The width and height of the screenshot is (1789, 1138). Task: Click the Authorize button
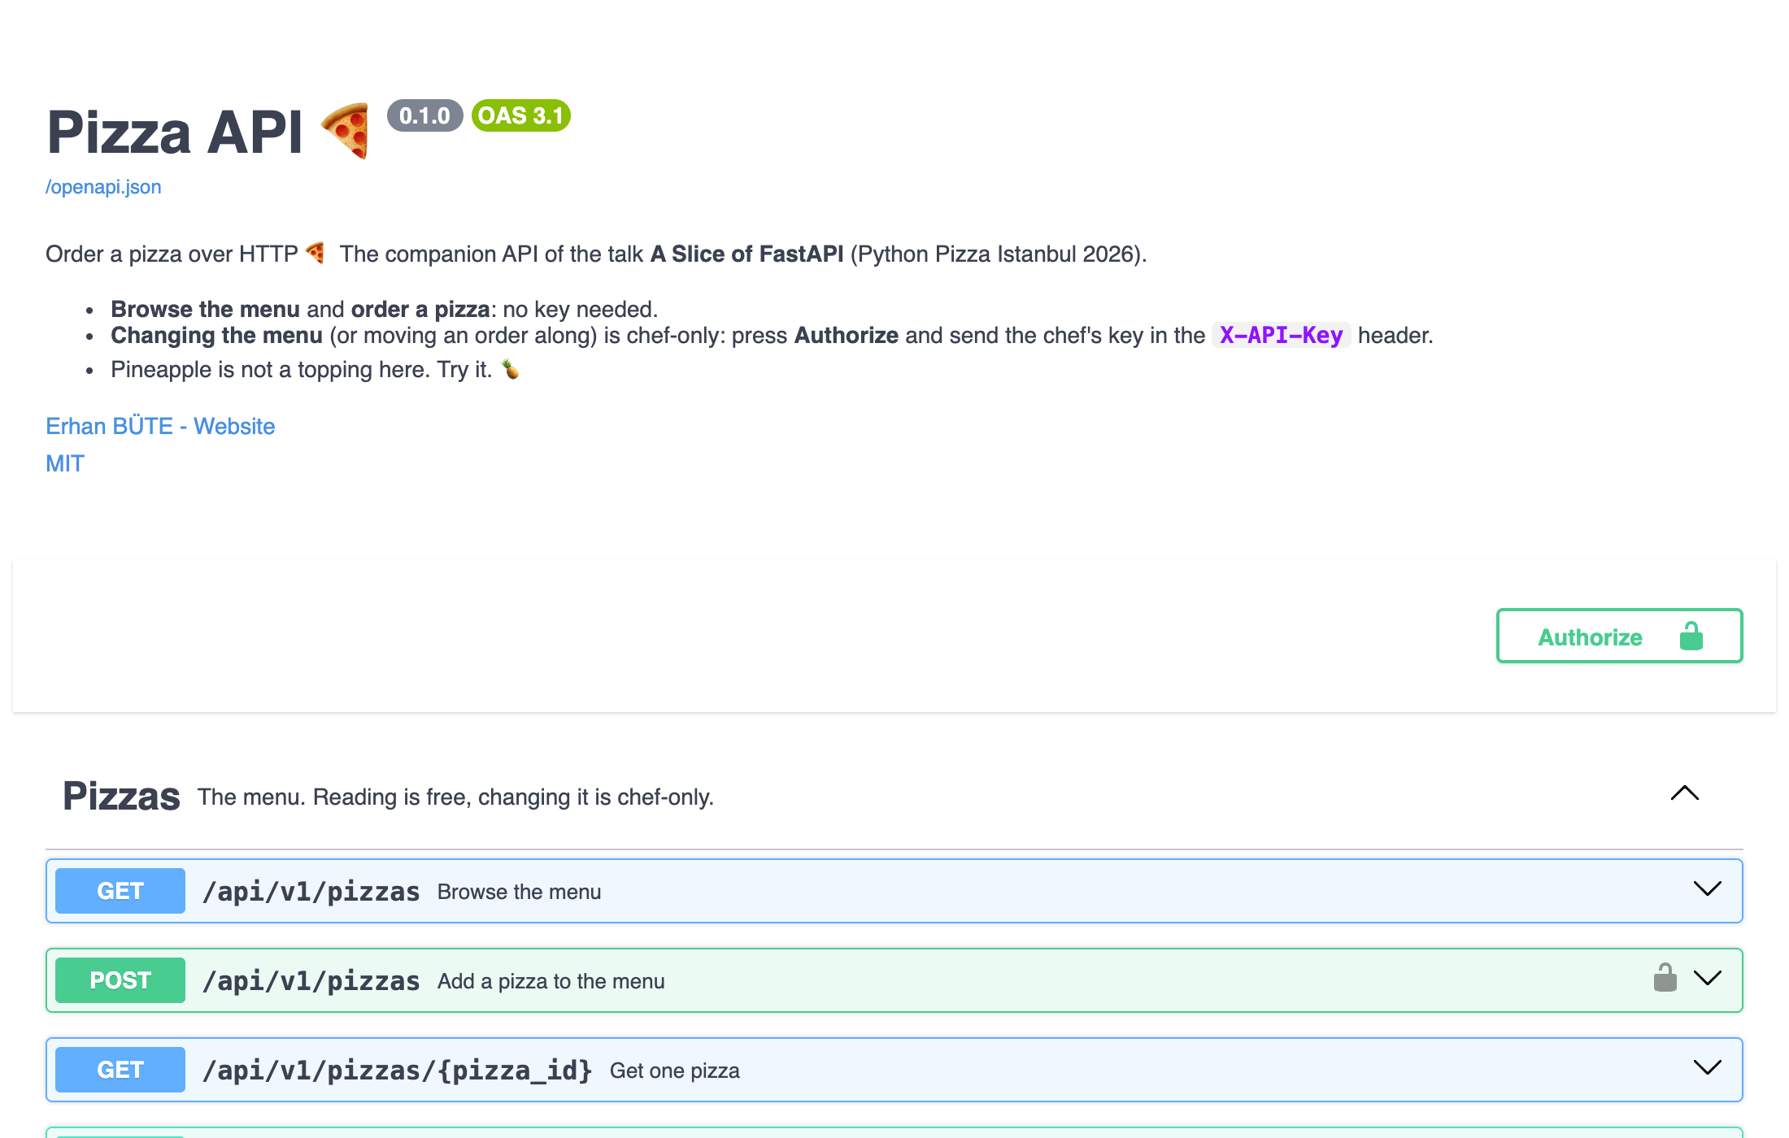(x=1619, y=636)
